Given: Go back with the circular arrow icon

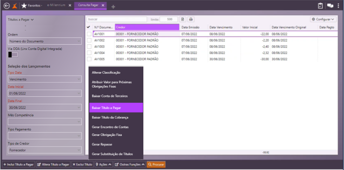Looking at the screenshot, I should [x=7, y=6].
